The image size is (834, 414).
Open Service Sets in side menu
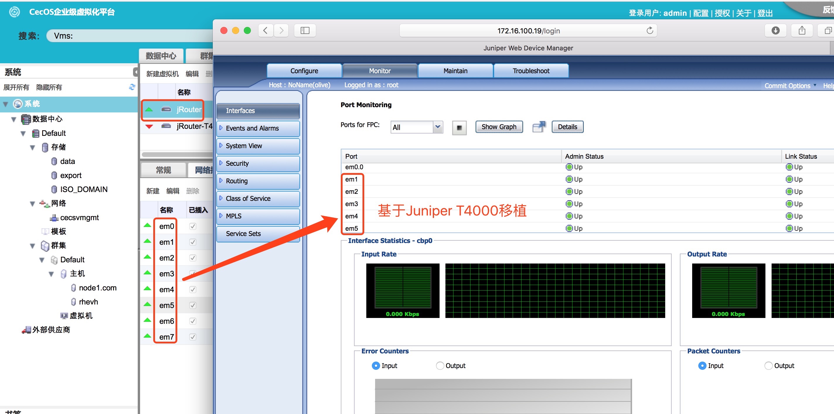click(258, 234)
